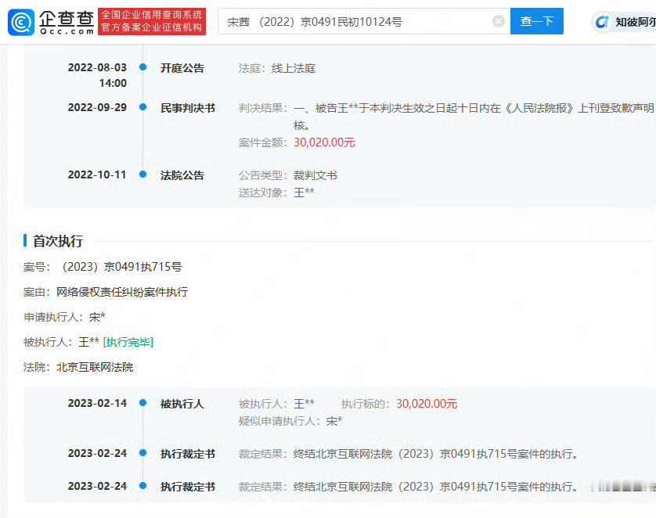Open the second 执行裁定书 entry

tap(188, 487)
